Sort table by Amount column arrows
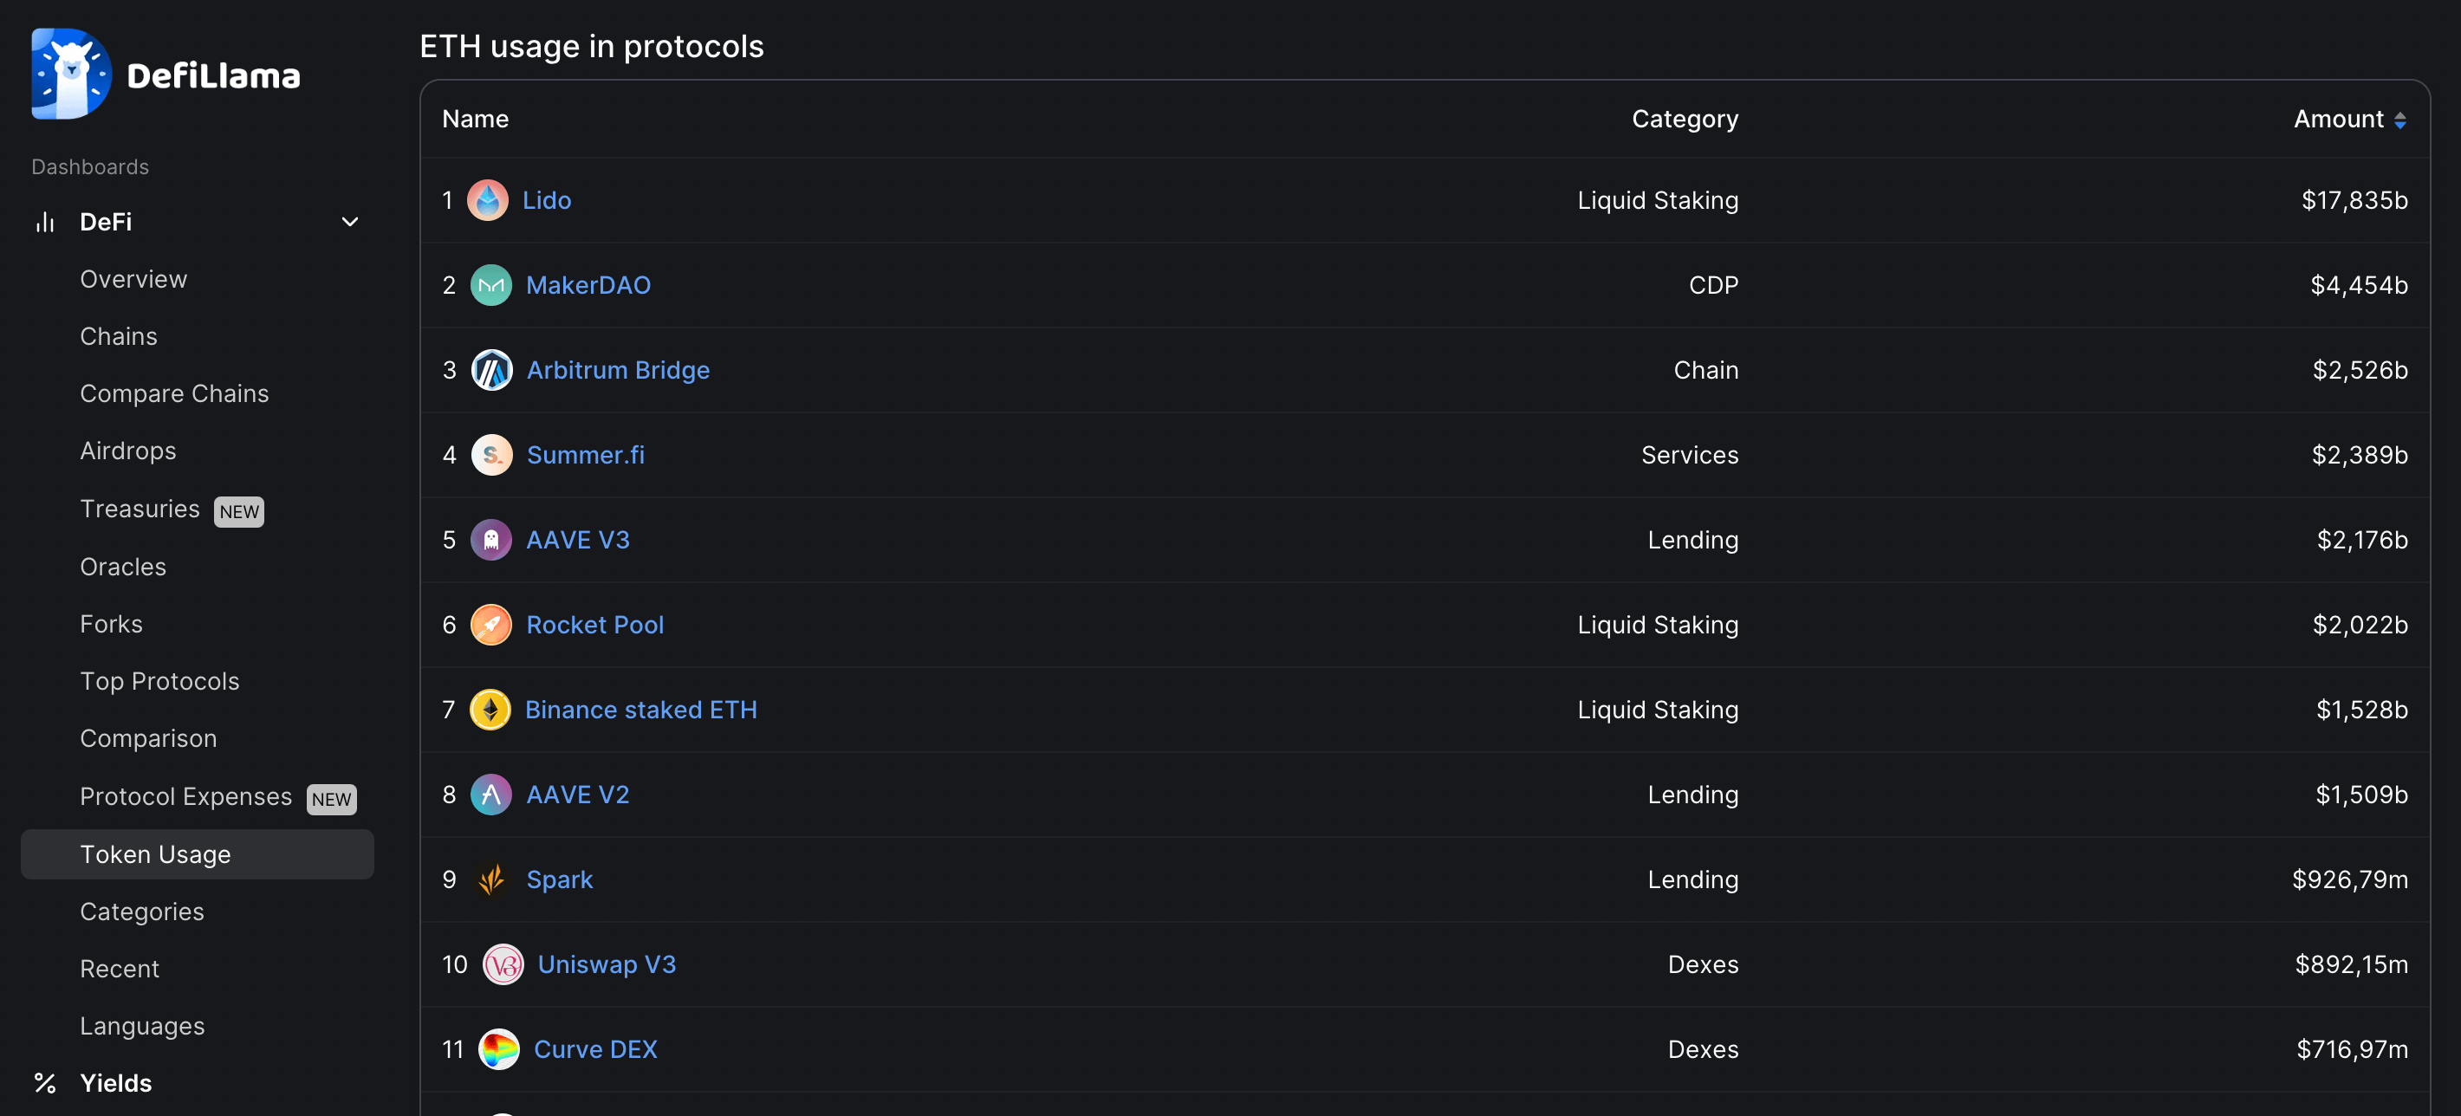 click(x=2399, y=120)
